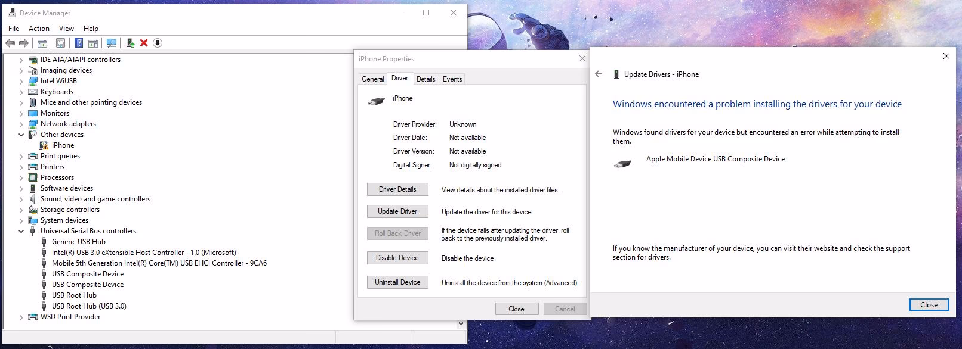Screen dimensions: 962x349
Task: Expand the Keyboards category
Action: (21, 92)
